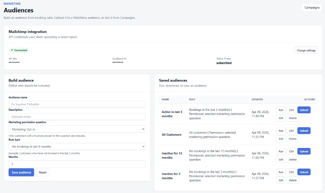Click the ACTIONS column header

click(309, 99)
